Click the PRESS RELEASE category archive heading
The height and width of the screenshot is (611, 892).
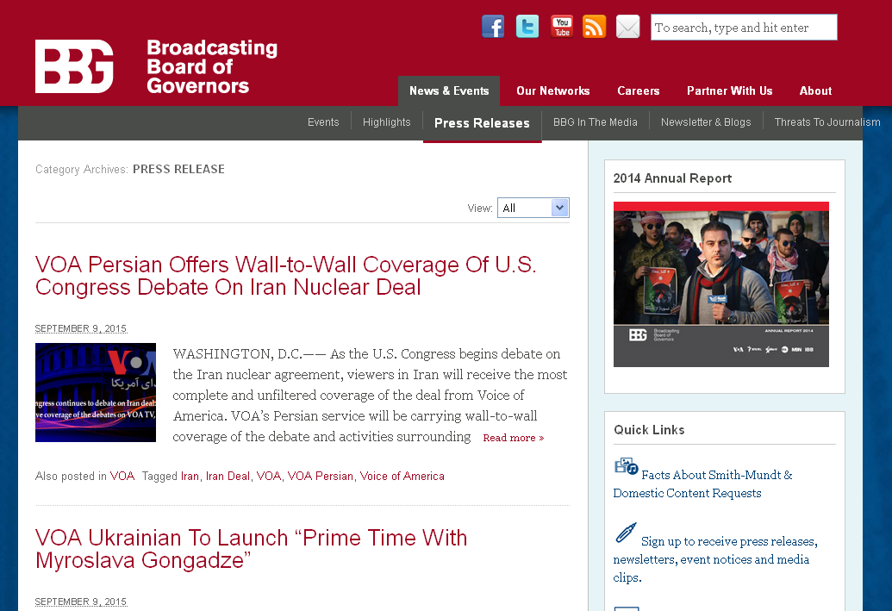(x=178, y=169)
